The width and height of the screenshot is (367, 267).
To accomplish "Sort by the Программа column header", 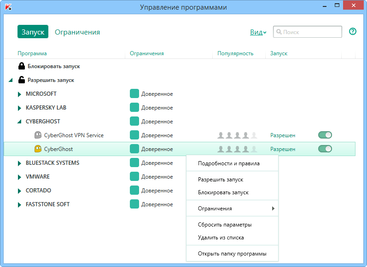I will pyautogui.click(x=32, y=53).
